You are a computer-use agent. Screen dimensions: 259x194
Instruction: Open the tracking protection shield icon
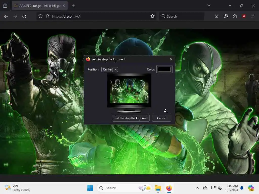(40, 16)
